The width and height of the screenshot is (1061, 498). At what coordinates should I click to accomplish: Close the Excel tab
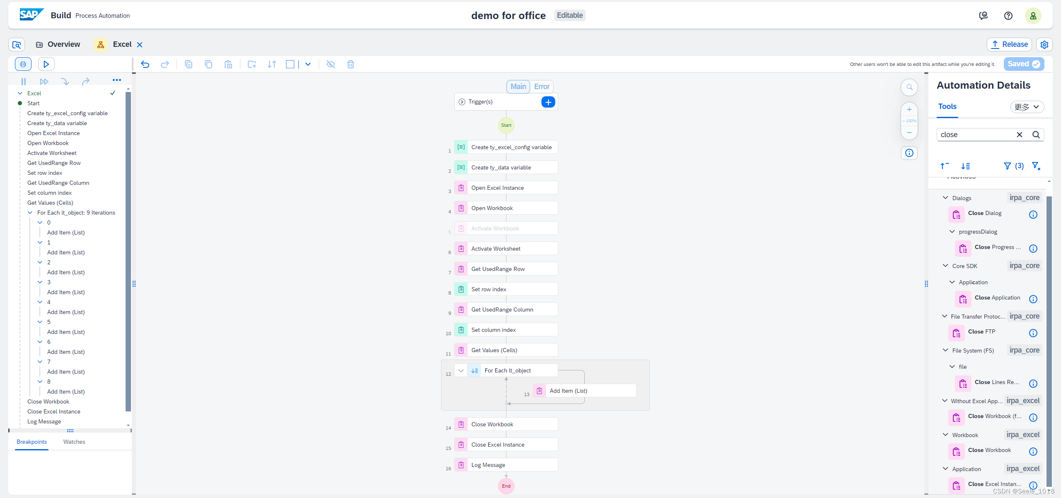coord(140,45)
